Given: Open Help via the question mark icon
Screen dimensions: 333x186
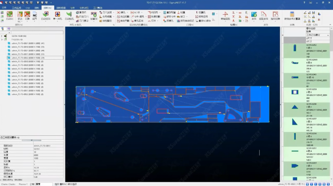Looking at the screenshot, I should [304, 3].
